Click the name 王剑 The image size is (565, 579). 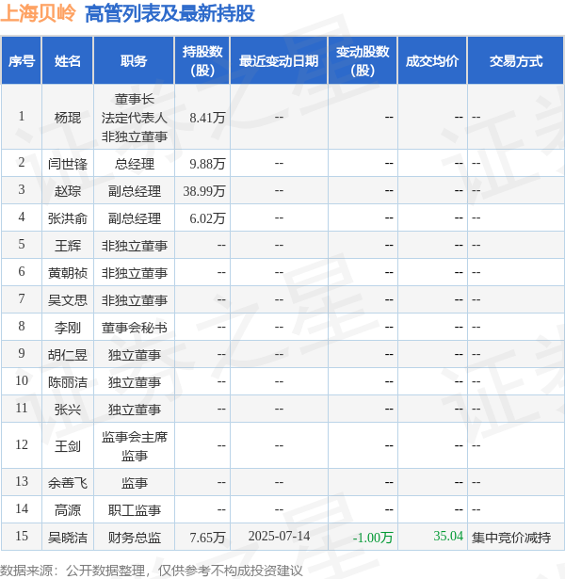click(x=68, y=446)
